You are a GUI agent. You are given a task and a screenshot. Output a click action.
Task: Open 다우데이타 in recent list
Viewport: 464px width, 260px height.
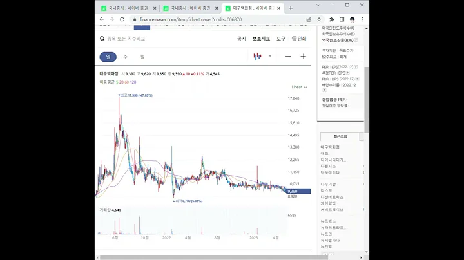(330, 172)
